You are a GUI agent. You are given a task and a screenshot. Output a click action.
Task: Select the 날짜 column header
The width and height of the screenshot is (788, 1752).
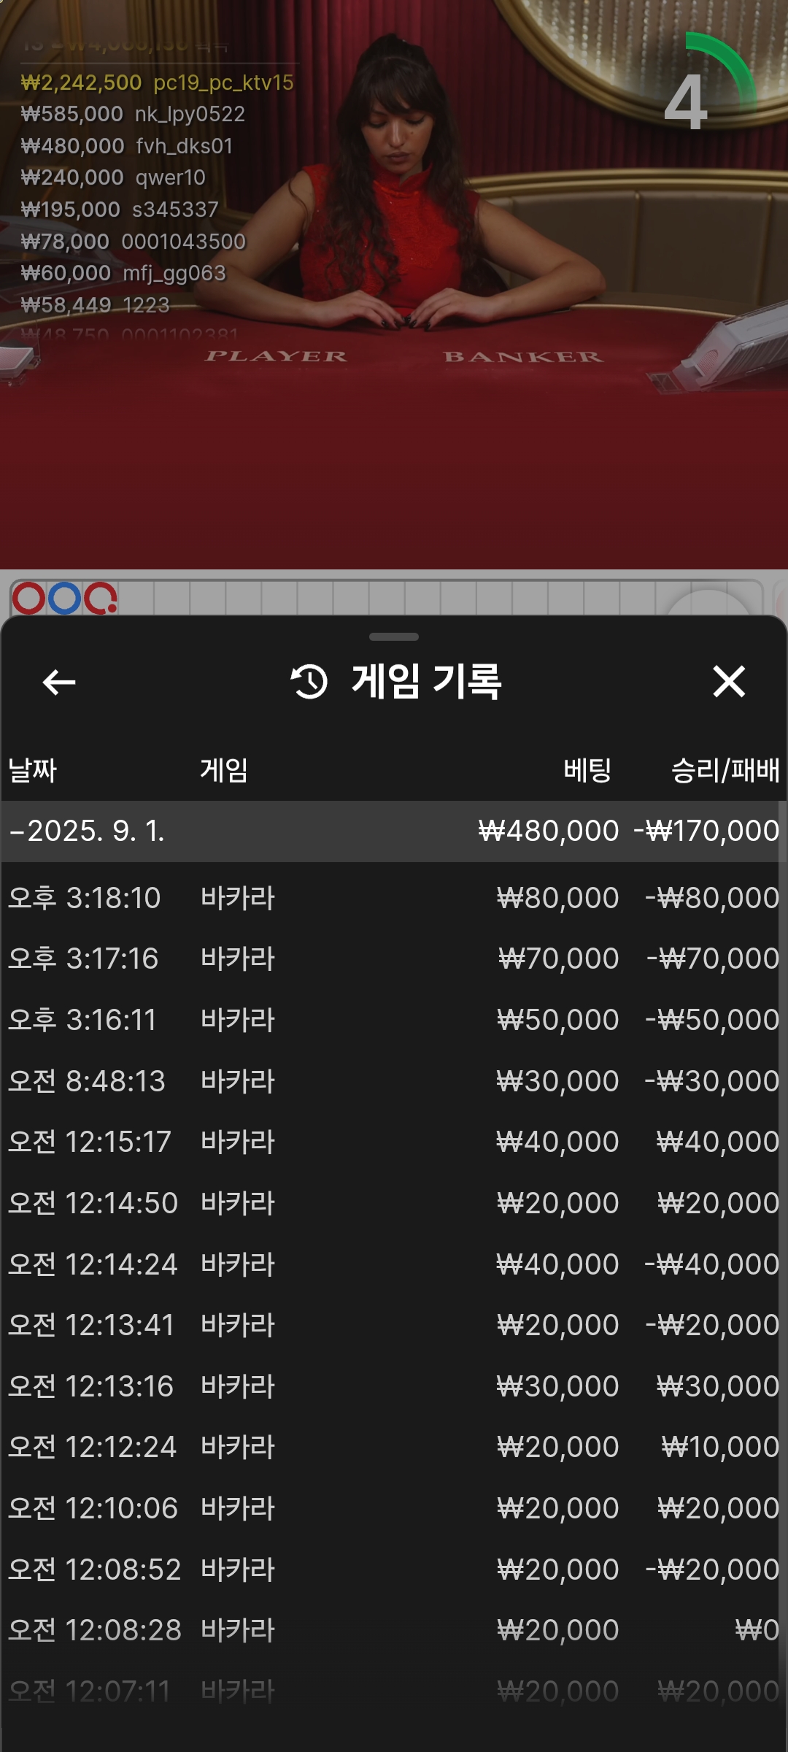click(x=32, y=770)
